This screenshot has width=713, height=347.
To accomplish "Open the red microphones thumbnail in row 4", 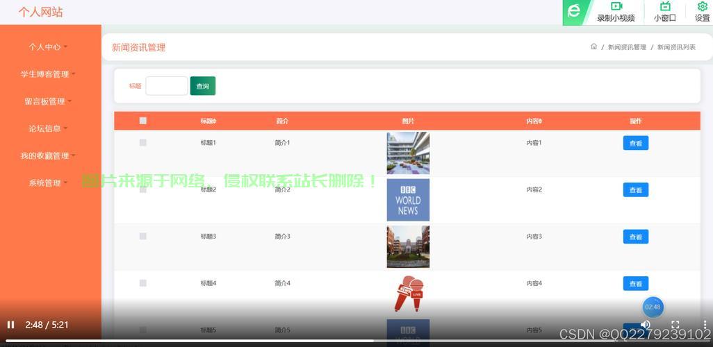I will click(x=409, y=293).
